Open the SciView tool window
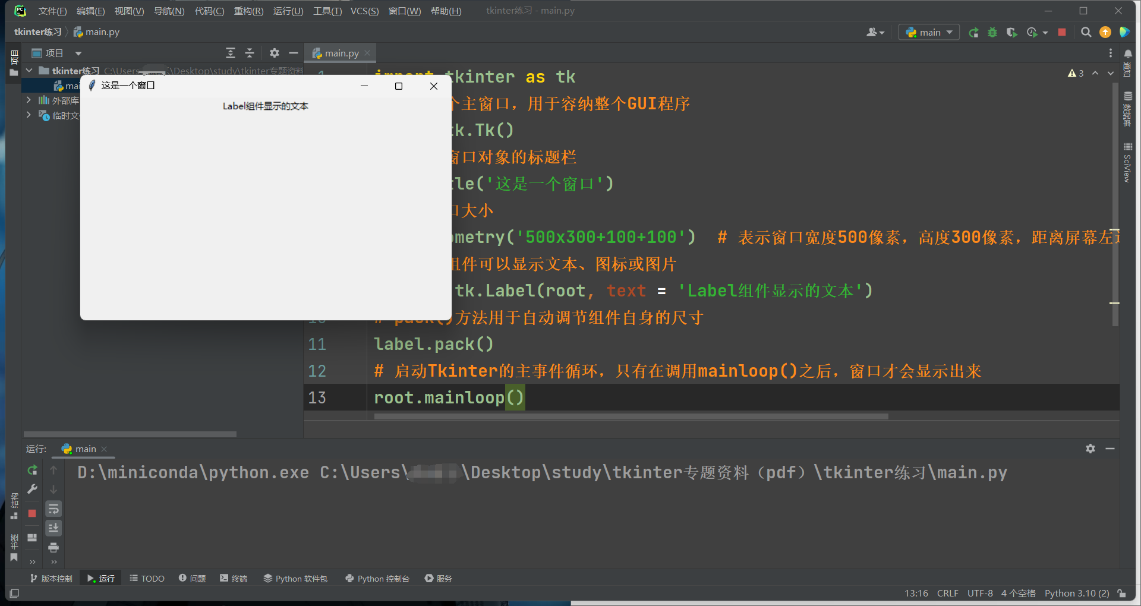Image resolution: width=1141 pixels, height=606 pixels. coord(1128,162)
